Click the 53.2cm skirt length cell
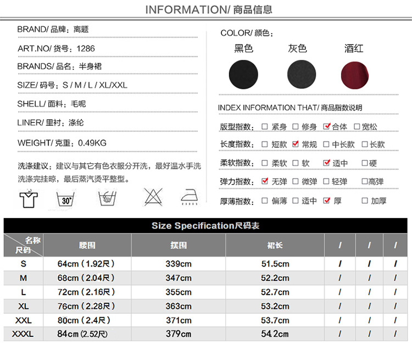 [275, 306]
